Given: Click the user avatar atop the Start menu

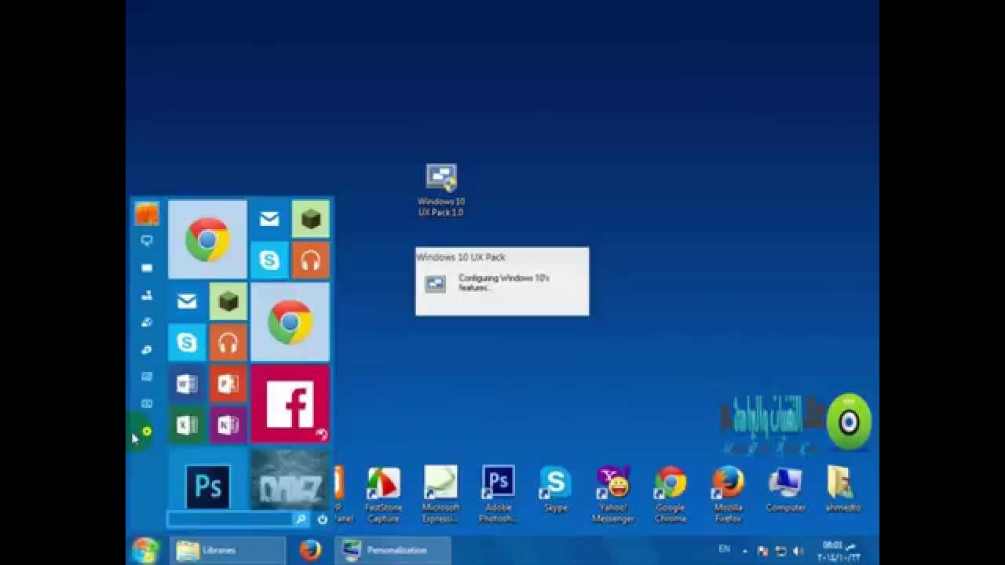Looking at the screenshot, I should [x=147, y=213].
